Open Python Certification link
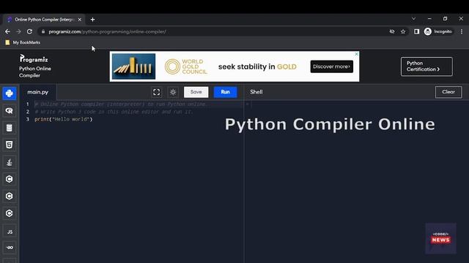Image resolution: width=469 pixels, height=263 pixels. (x=426, y=66)
